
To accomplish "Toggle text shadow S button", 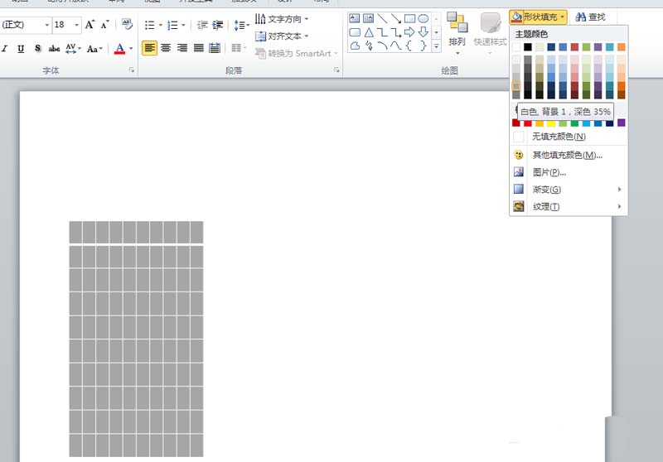I will pyautogui.click(x=37, y=49).
